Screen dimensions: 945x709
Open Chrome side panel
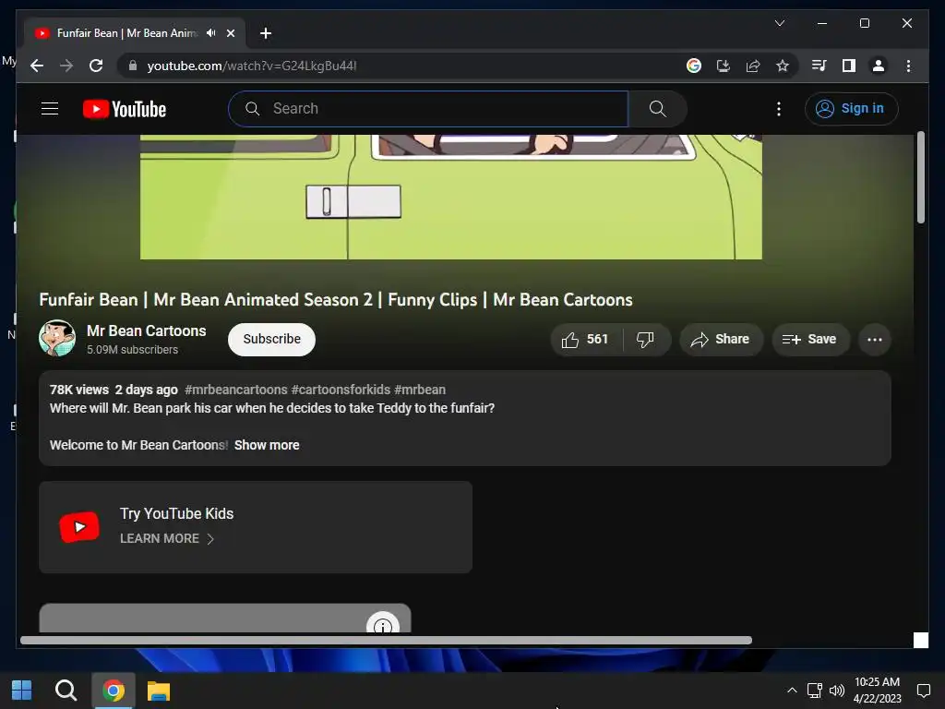tap(849, 66)
